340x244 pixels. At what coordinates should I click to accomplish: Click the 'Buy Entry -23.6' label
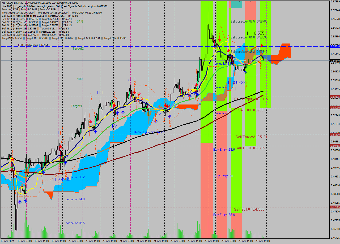tap(224, 150)
